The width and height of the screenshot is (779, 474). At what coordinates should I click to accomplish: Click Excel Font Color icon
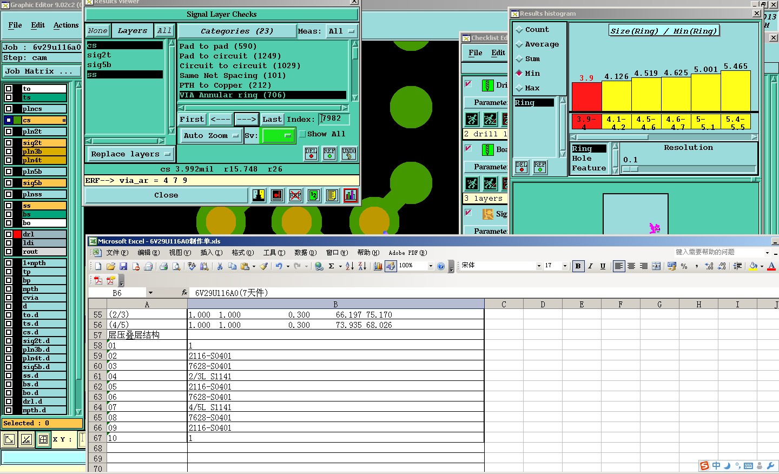[x=771, y=266]
